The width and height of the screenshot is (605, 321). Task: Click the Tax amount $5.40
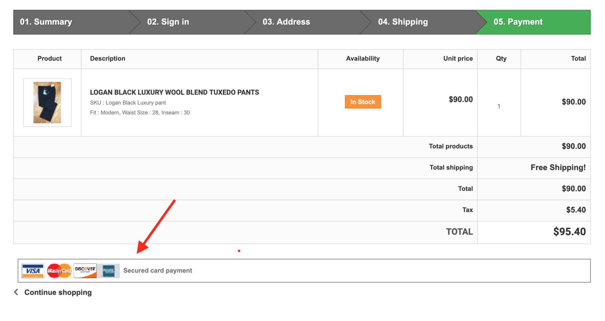576,210
